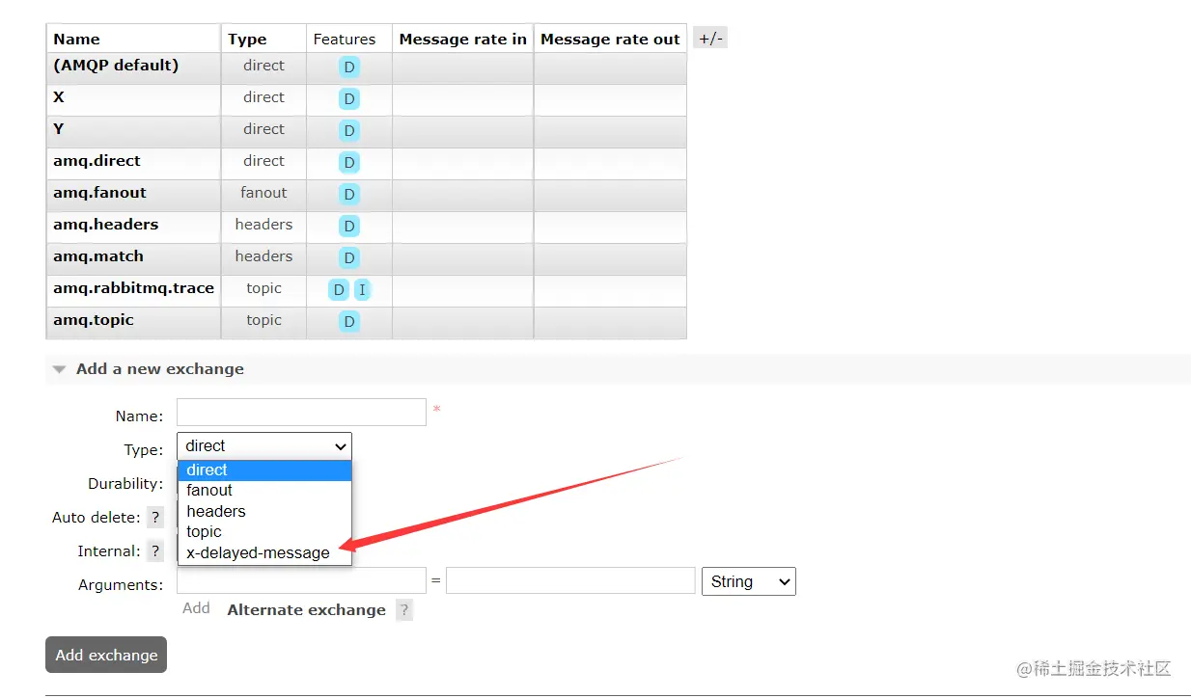Viewport: 1191px width, 698px height.
Task: Open the Y exchange
Action: (x=59, y=129)
